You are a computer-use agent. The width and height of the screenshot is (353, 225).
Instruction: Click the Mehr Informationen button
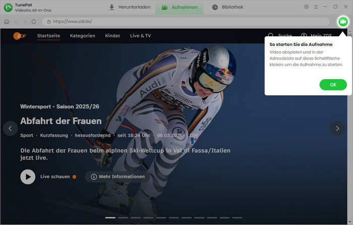tap(118, 177)
